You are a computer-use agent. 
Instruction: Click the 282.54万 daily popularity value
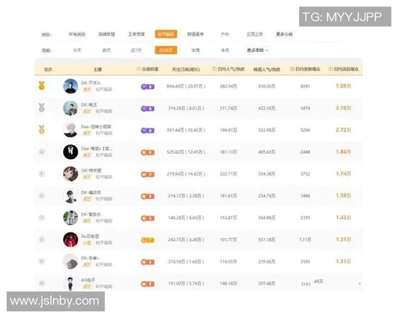(228, 86)
